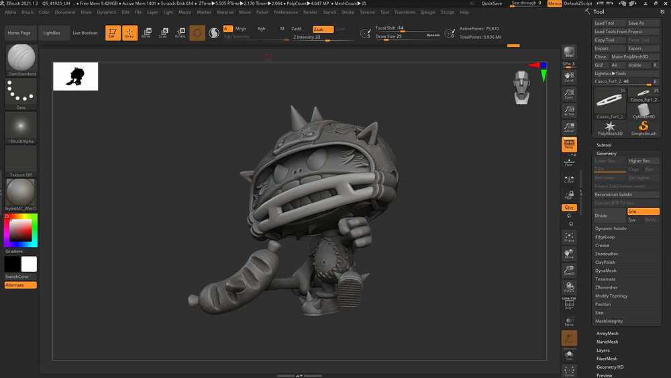Click the Draw Size slider

(x=408, y=37)
